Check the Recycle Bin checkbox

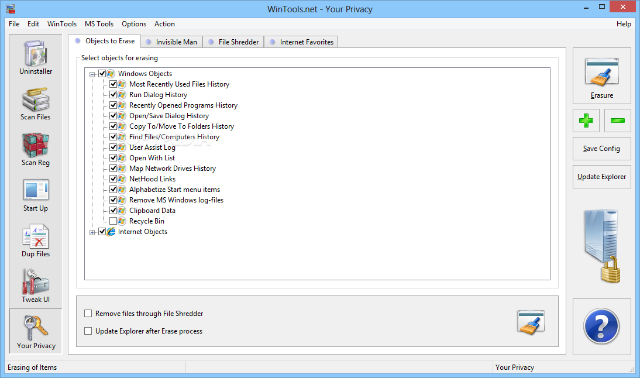(x=113, y=221)
